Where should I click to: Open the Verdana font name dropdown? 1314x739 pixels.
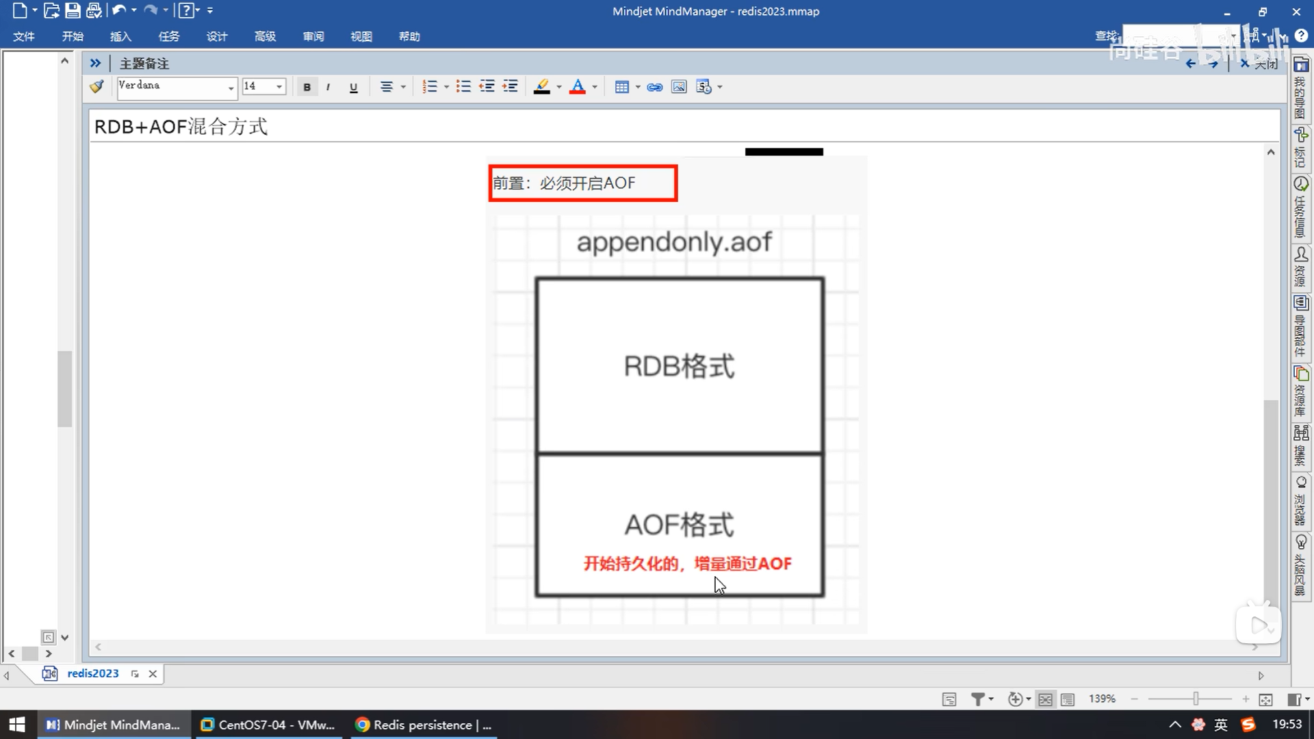[x=231, y=87]
